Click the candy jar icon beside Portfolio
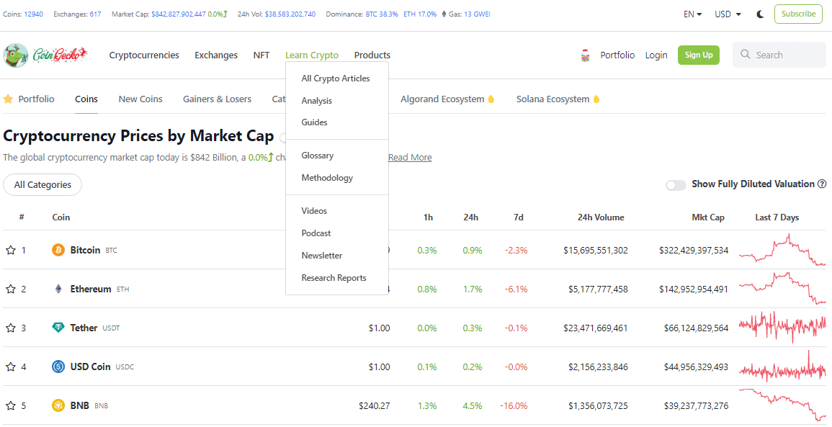 [x=585, y=55]
